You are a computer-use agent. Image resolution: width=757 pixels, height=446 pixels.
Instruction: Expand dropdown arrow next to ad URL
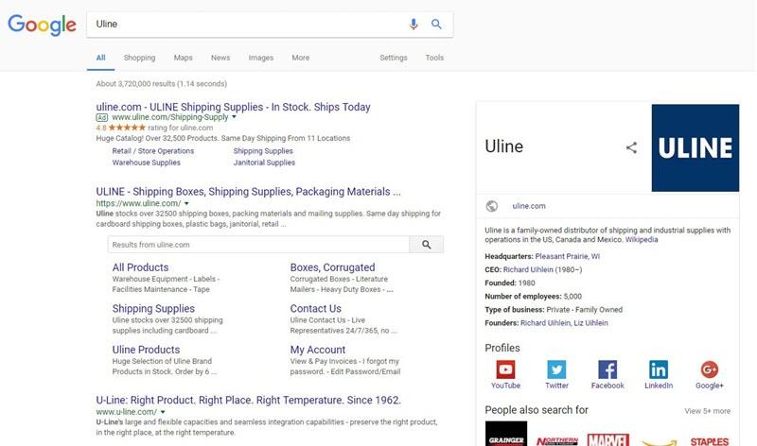tap(234, 117)
